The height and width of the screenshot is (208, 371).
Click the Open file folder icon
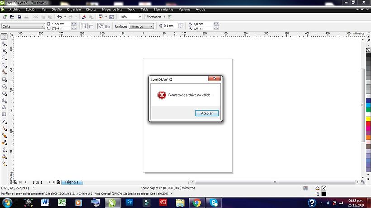12,17
